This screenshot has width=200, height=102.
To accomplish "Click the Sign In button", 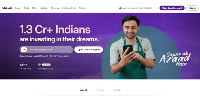I will [x=192, y=8].
